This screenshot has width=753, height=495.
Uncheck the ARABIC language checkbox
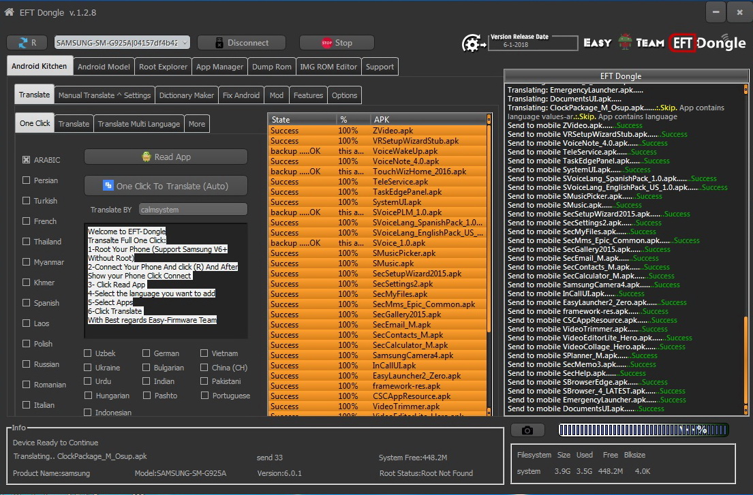pyautogui.click(x=27, y=160)
